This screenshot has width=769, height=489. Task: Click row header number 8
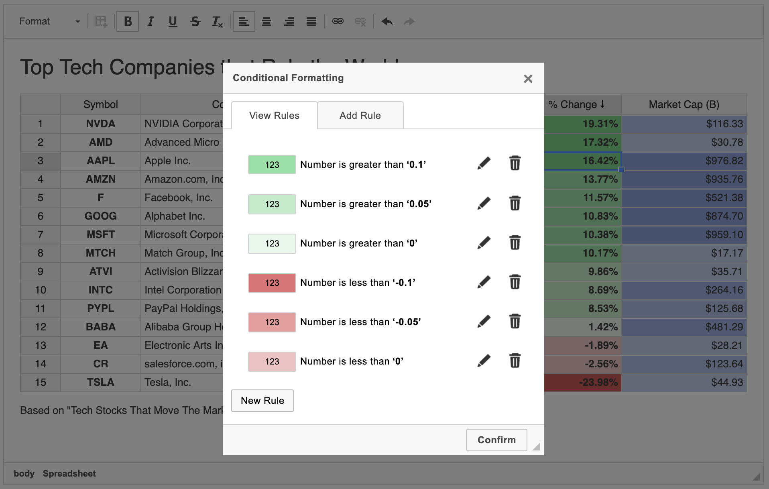click(41, 253)
